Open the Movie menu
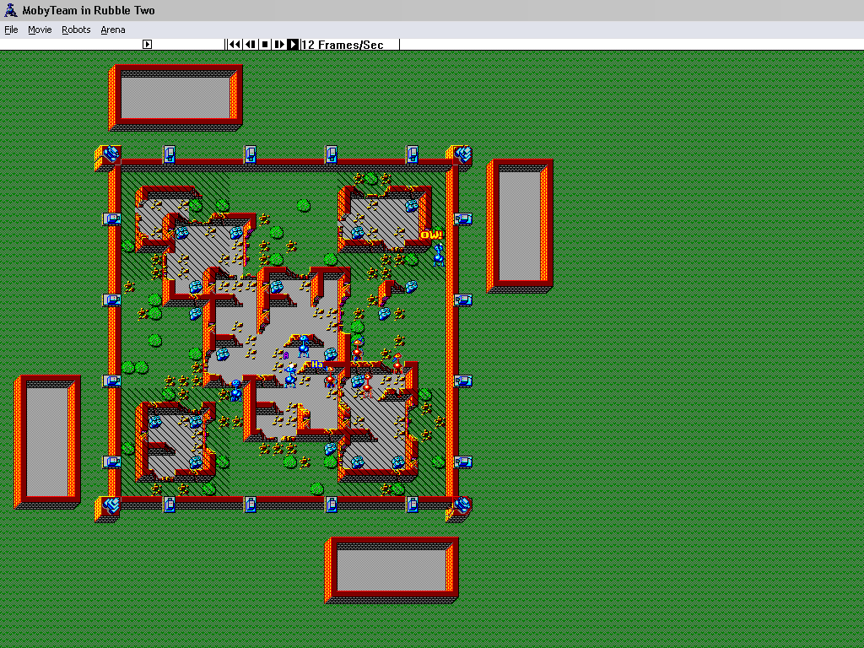Viewport: 864px width, 648px height. tap(40, 30)
